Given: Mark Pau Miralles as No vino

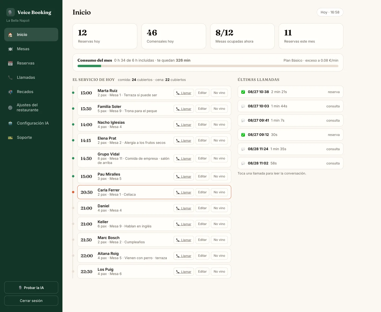Looking at the screenshot, I should coord(219,176).
